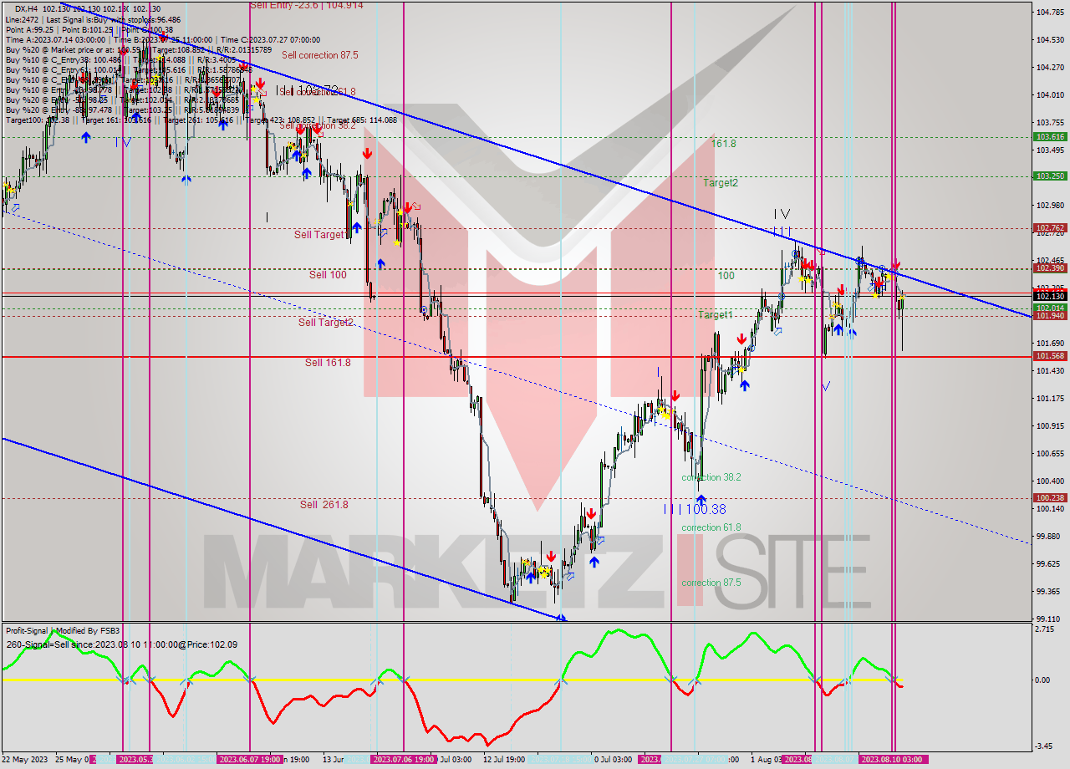
Task: Click the 103.250 price level tag
Action: coord(1050,176)
